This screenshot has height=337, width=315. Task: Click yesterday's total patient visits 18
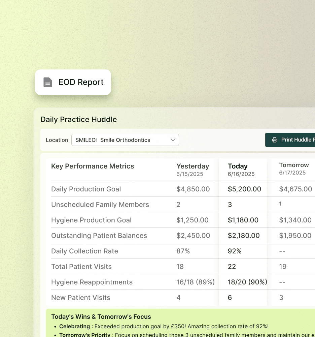[x=180, y=267]
